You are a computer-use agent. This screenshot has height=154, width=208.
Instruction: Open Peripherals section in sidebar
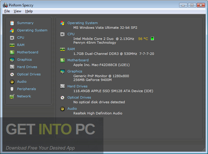27,89
